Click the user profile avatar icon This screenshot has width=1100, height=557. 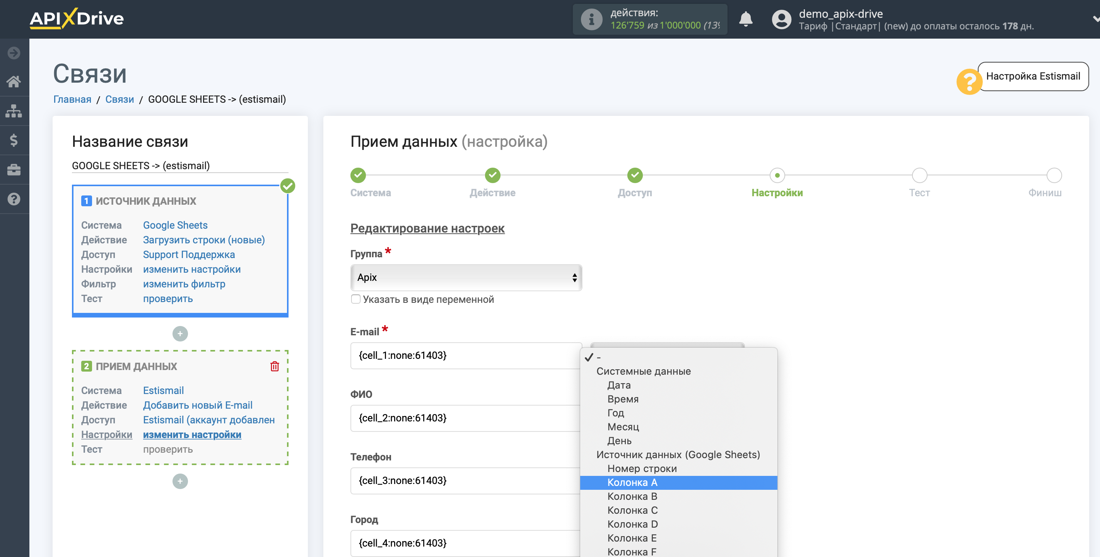781,19
